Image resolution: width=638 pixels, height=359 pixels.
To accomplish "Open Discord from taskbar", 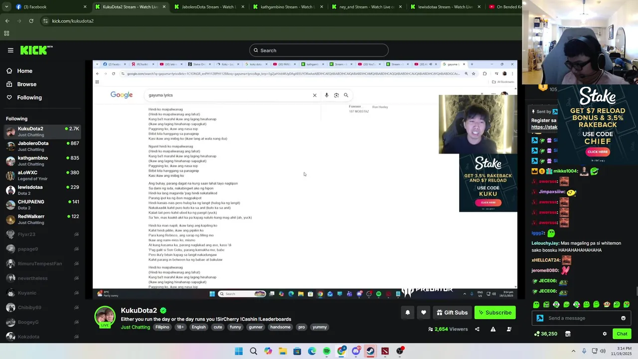I will (356, 351).
